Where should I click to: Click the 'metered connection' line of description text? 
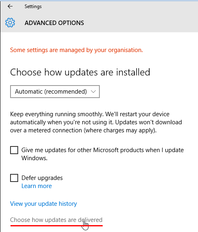click(x=83, y=130)
